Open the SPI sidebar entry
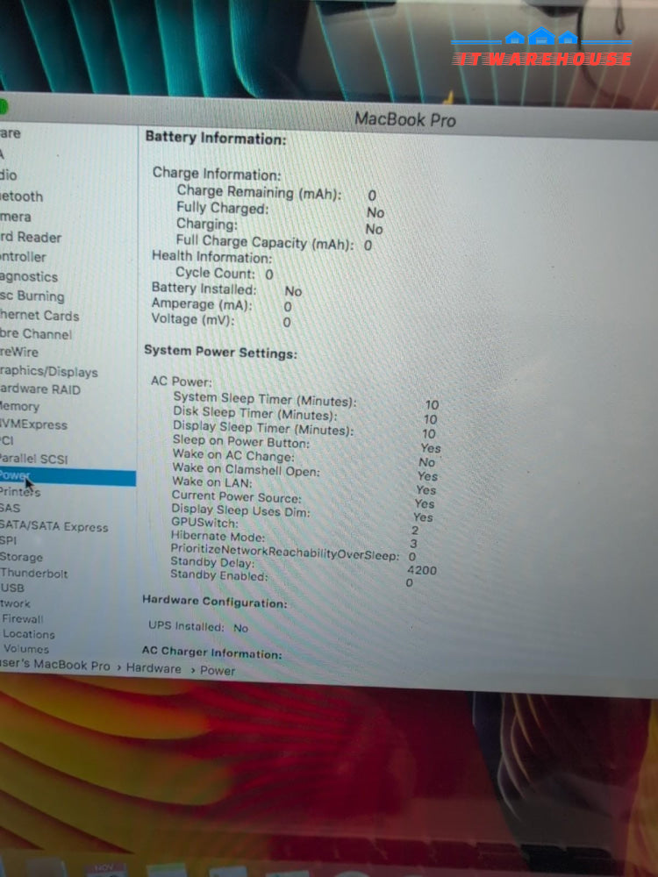The height and width of the screenshot is (877, 658). [x=9, y=541]
